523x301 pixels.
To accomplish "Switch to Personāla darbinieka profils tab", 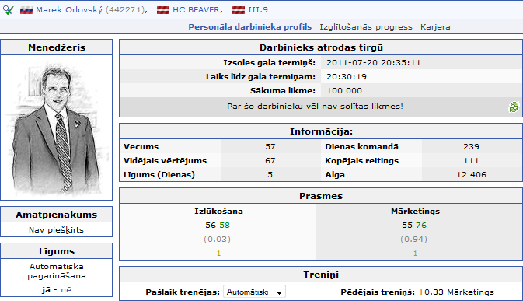I will pos(249,27).
